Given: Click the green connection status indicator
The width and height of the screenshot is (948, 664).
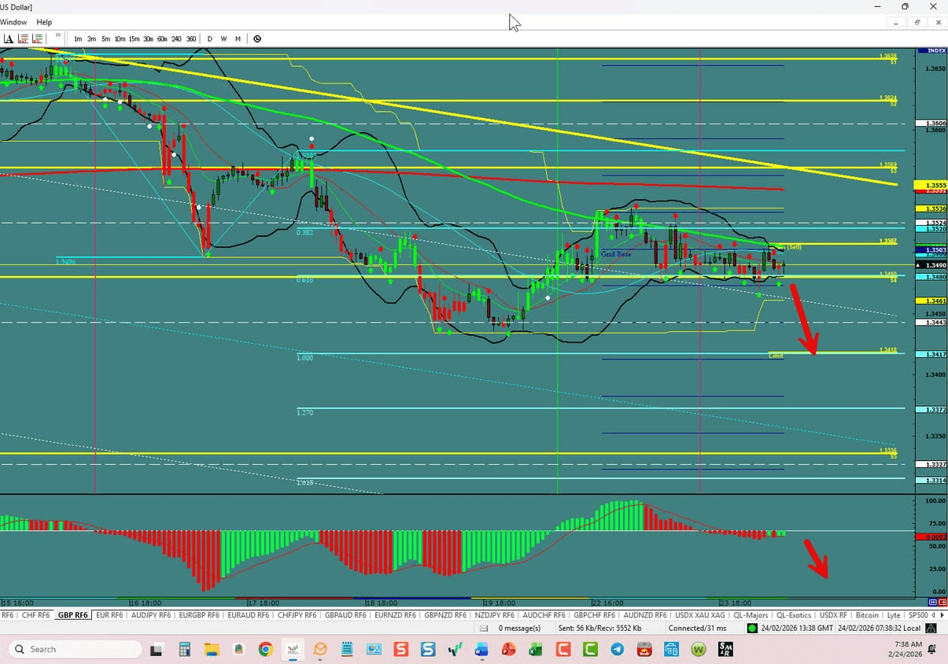Looking at the screenshot, I should pos(752,628).
